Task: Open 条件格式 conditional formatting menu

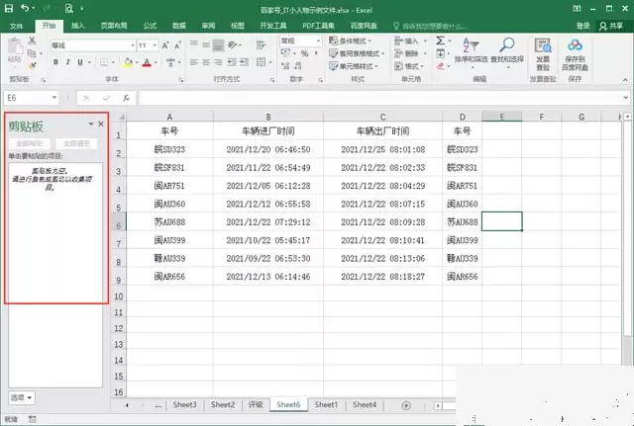Action: 350,41
